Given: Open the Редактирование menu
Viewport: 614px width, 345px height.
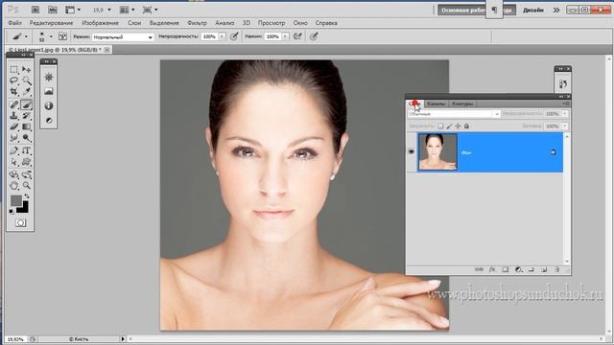Looking at the screenshot, I should coord(51,23).
